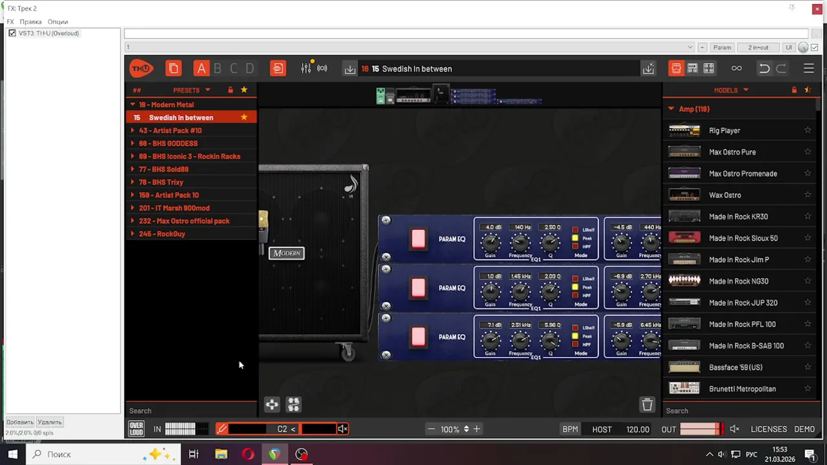
Task: Click the move/pan arrows icon
Action: (x=272, y=404)
